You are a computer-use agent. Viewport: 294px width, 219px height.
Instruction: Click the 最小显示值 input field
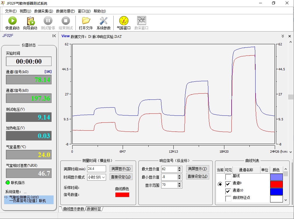[x=169, y=177]
